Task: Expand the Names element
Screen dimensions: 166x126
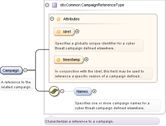Action: click(x=94, y=91)
